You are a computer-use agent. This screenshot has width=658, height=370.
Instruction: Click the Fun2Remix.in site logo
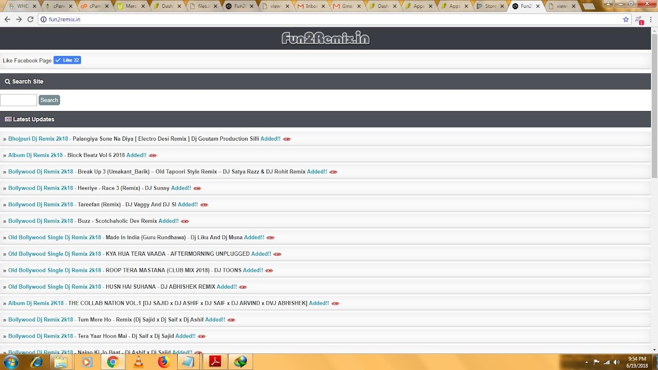(325, 38)
